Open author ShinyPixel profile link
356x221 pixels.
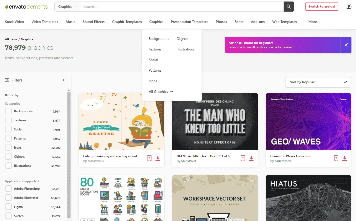(188, 161)
